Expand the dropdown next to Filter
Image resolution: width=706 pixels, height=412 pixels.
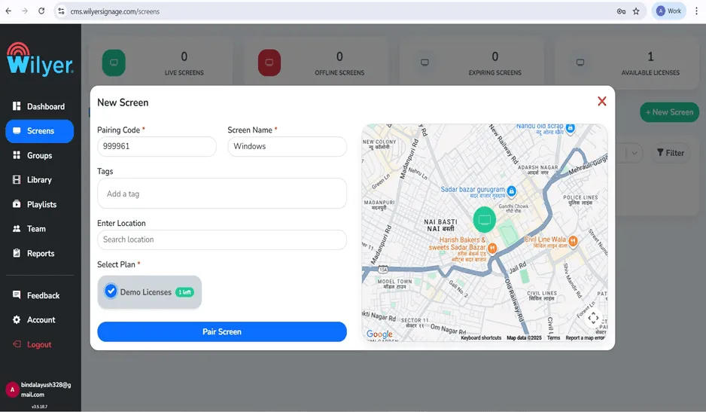click(634, 153)
